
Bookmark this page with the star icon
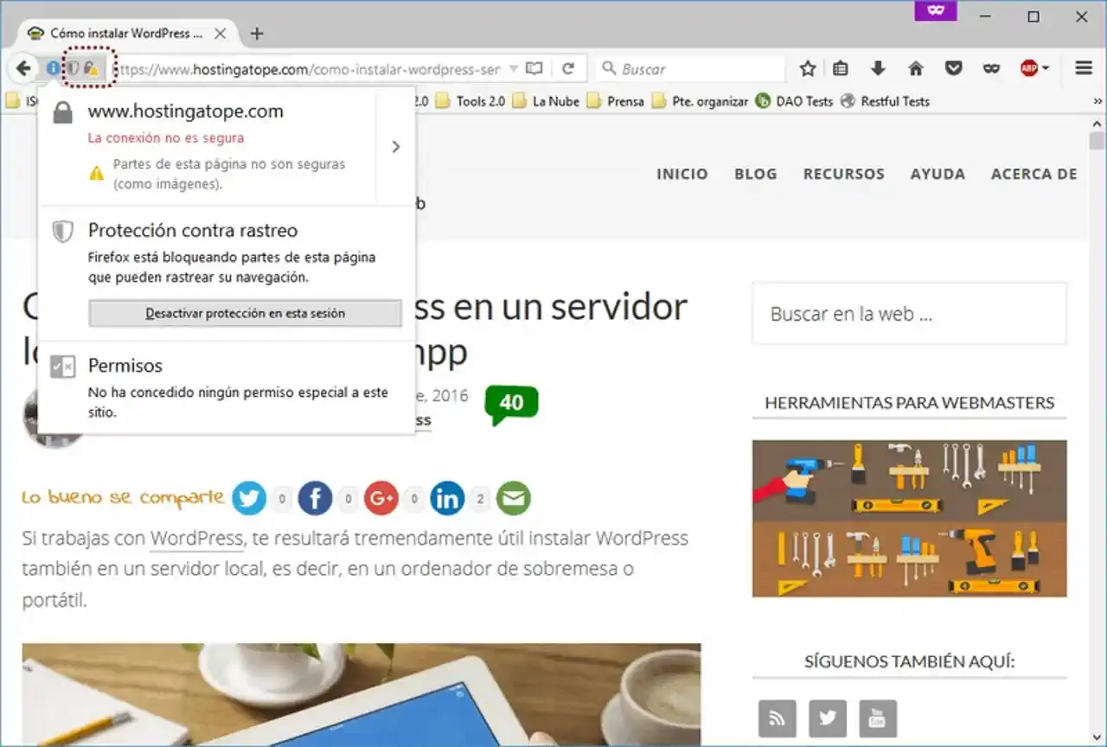click(x=808, y=68)
